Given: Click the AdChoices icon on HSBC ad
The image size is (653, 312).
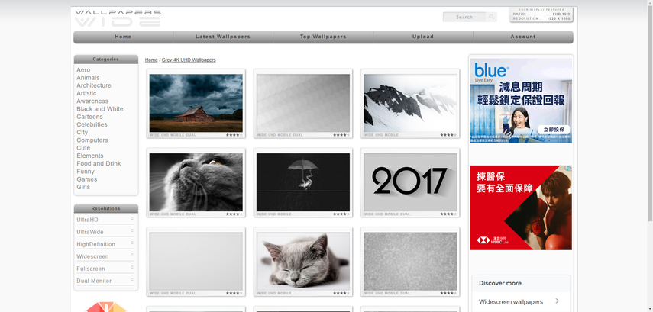Looking at the screenshot, I should [568, 169].
